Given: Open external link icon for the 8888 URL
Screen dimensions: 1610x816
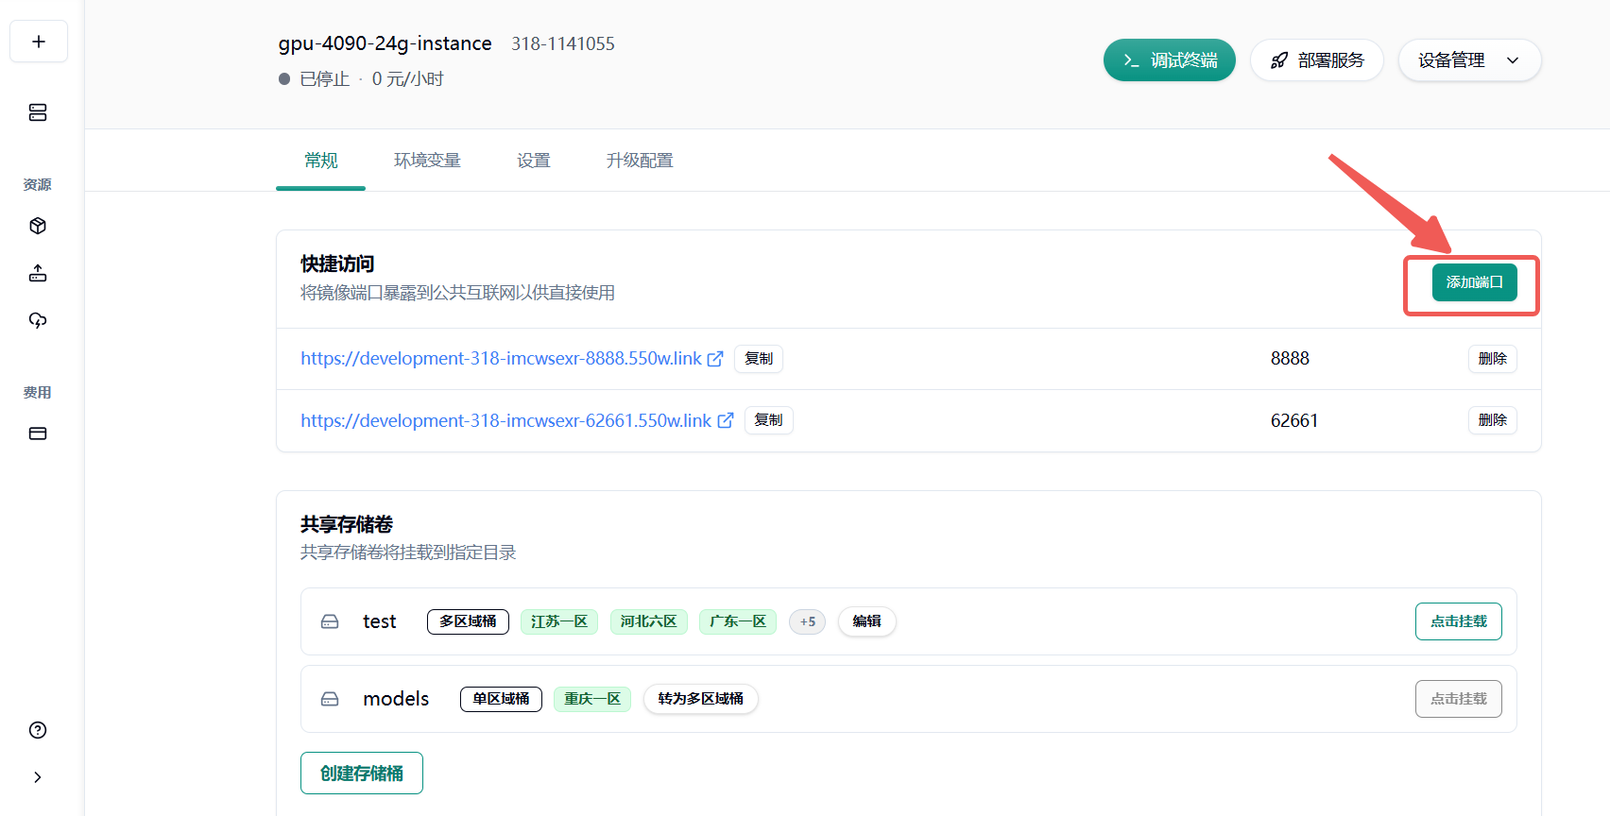Looking at the screenshot, I should (715, 359).
